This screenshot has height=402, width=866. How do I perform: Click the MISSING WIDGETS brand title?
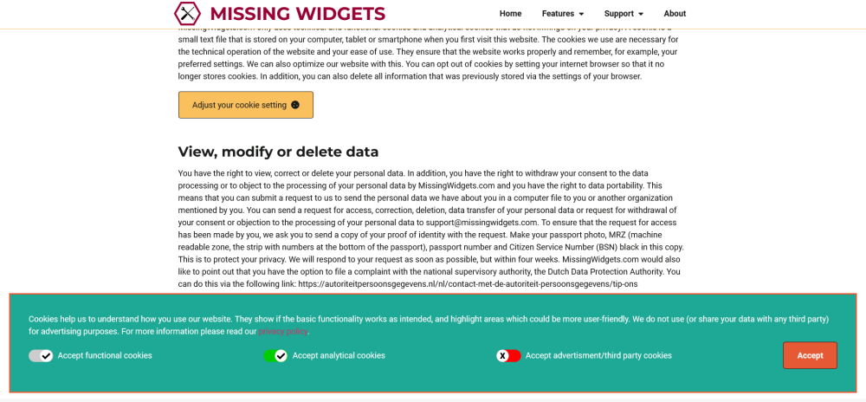(298, 13)
